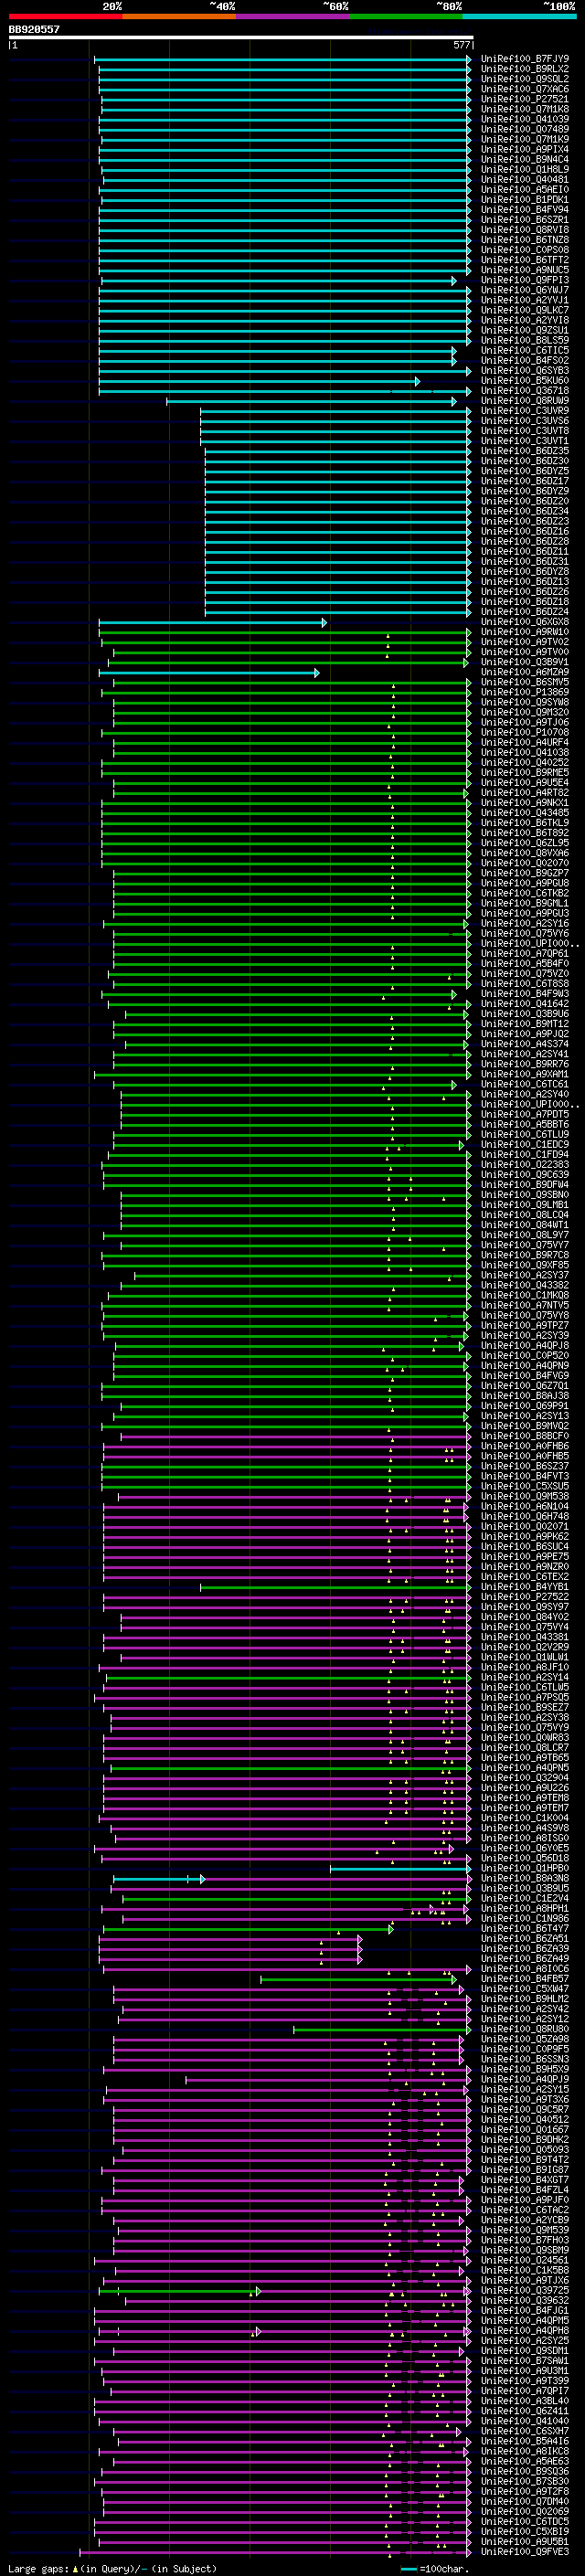This screenshot has height=2576, width=585.
Task: Select hit label UniRef100_C3UVR9
Action: click(525, 411)
